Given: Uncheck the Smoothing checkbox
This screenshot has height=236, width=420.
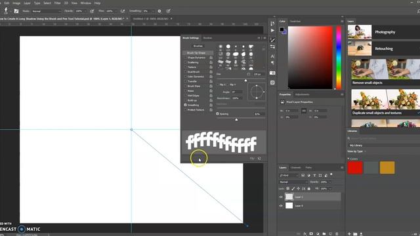Looking at the screenshot, I should [x=185, y=105].
